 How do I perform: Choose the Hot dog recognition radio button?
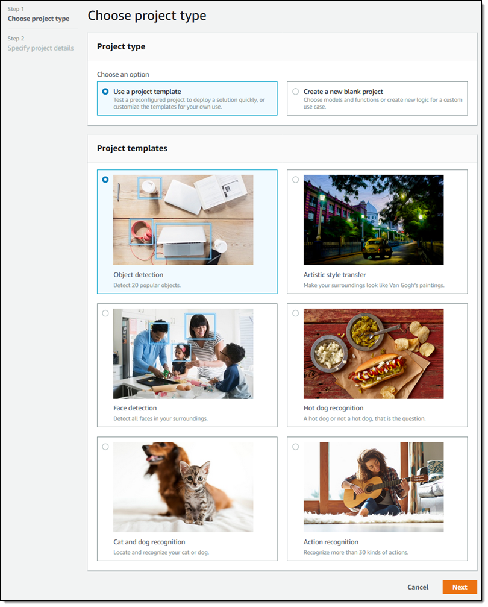pos(296,313)
